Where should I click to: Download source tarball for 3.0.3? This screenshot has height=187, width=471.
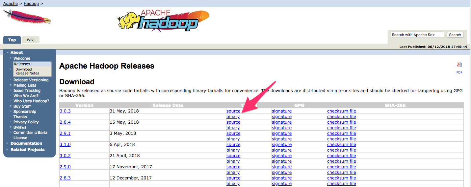coord(233,111)
